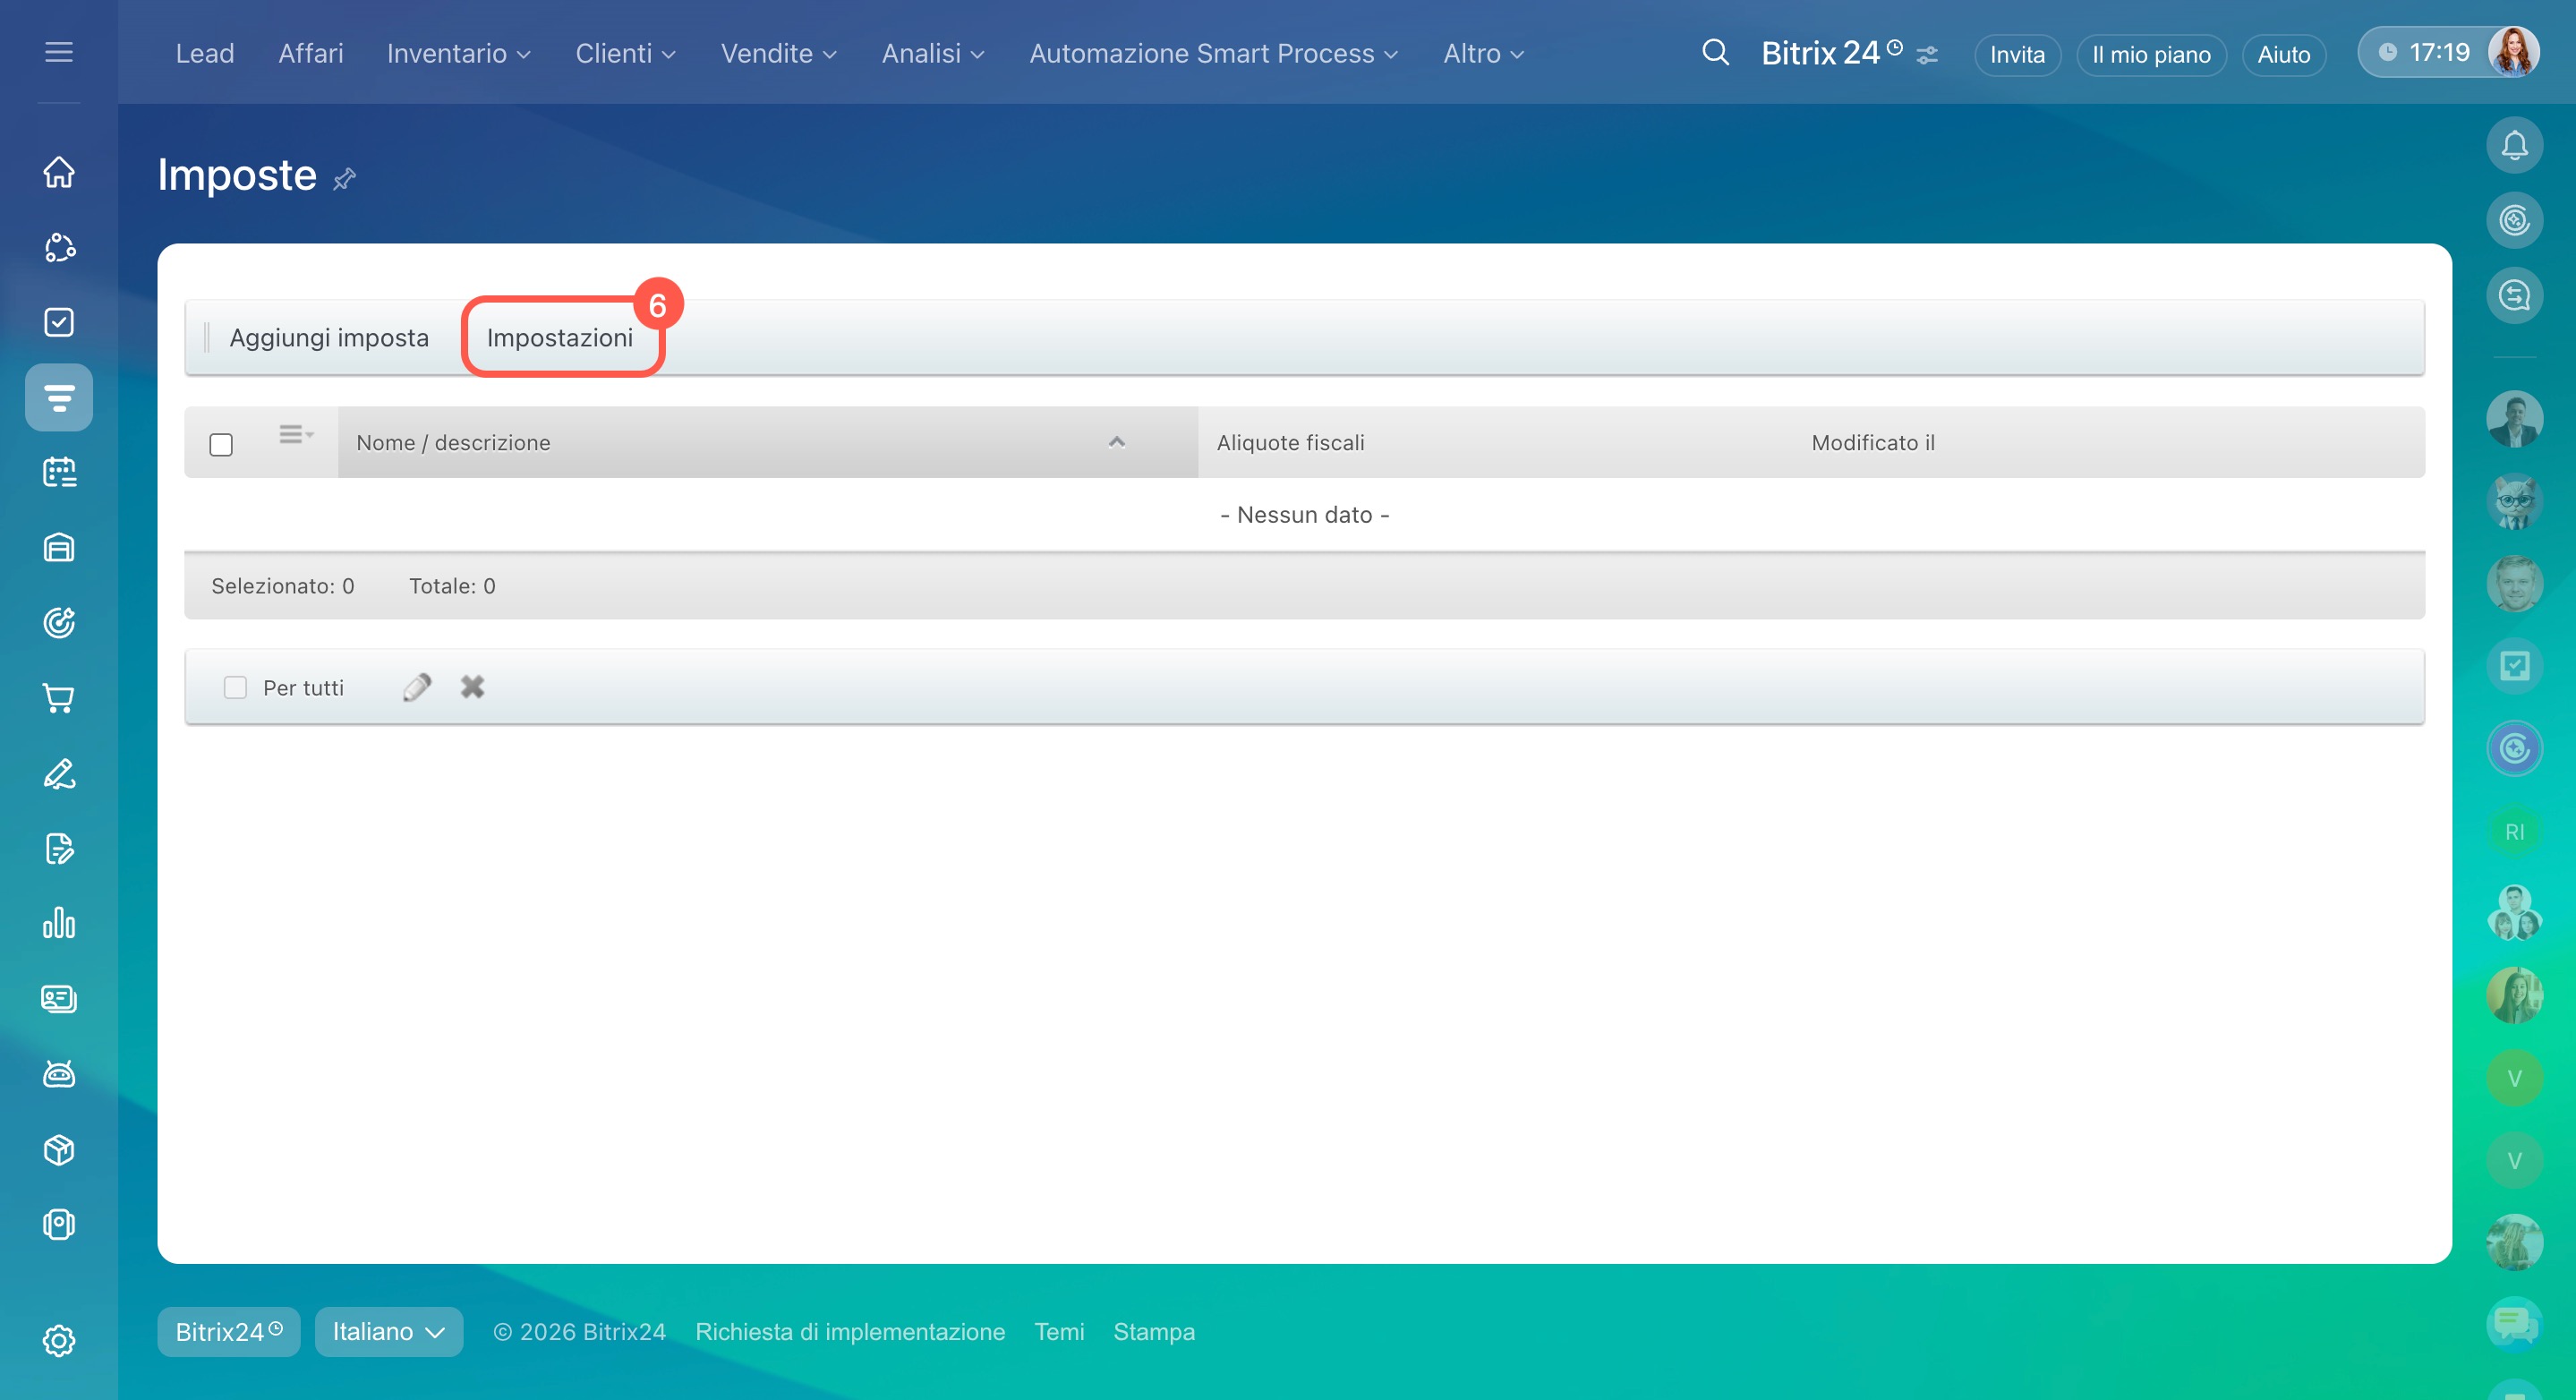Image resolution: width=2576 pixels, height=1400 pixels.
Task: Click the delete X icon in bottom bar
Action: 472,687
